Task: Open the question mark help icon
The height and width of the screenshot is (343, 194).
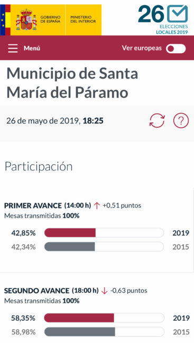Action: click(181, 120)
